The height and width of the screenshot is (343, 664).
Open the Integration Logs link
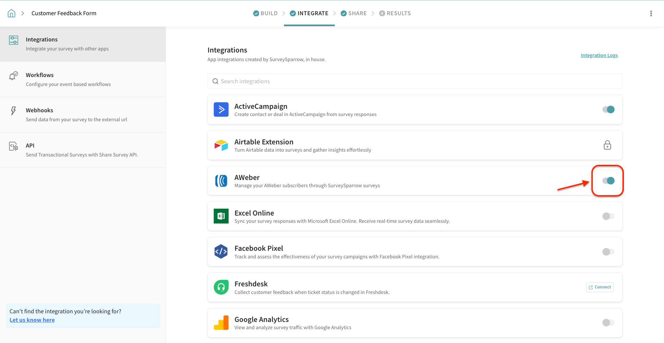599,55
